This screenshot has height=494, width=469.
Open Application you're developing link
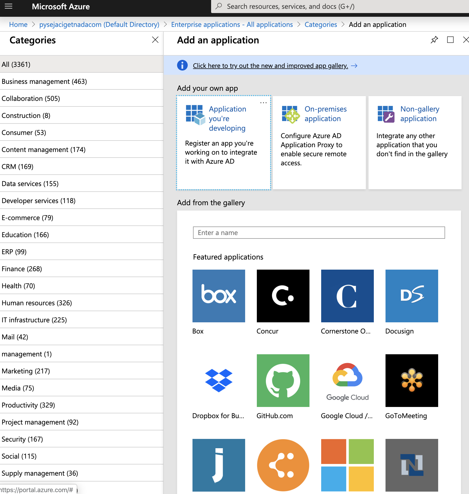coord(228,118)
